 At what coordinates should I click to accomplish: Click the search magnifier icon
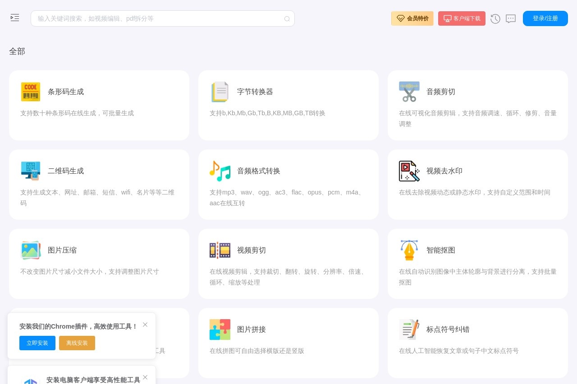[287, 19]
